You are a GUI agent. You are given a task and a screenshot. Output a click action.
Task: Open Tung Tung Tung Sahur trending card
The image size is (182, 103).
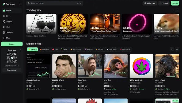(x=105, y=24)
